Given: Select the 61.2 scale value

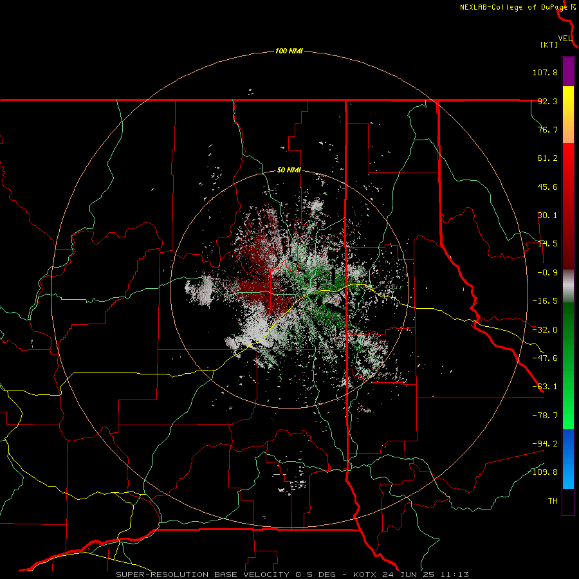Looking at the screenshot, I should 547,158.
